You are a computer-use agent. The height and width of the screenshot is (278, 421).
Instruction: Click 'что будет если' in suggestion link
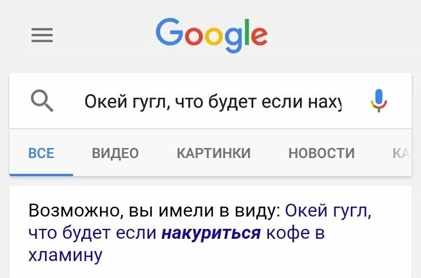[92, 233]
